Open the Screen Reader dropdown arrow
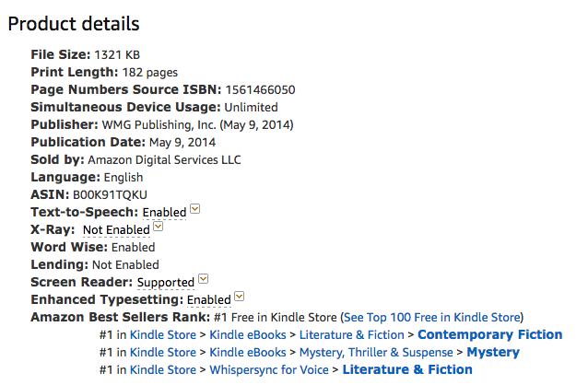Viewport: 588px width, 385px height. coord(203,279)
